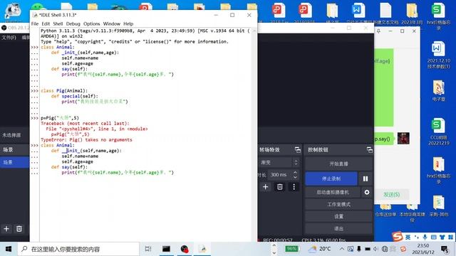Open the File menu in IDLE Shell
Screen dimensions: 456x256
point(35,23)
